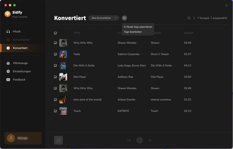Image resolution: width=233 pixels, height=149 pixels.
Task: Click the Konvertieren disc icon in sidebar
Action: [8, 40]
